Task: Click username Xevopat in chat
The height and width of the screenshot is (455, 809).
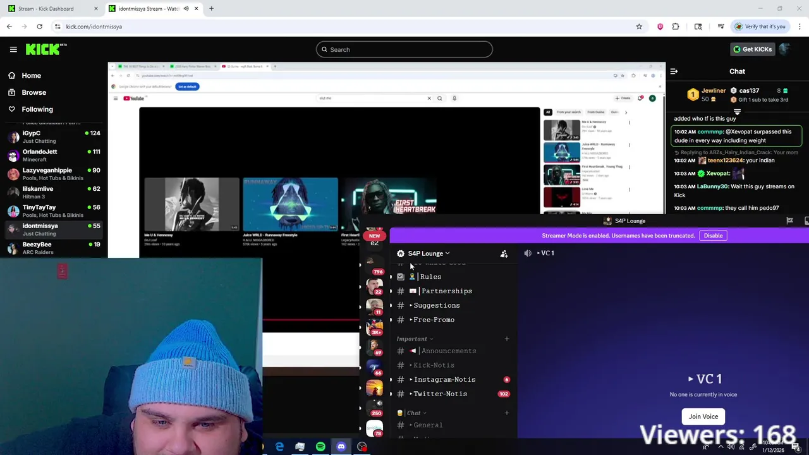Action: [718, 173]
